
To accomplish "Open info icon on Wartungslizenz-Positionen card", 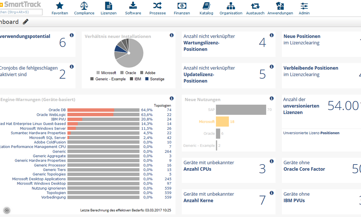I will [x=272, y=35].
